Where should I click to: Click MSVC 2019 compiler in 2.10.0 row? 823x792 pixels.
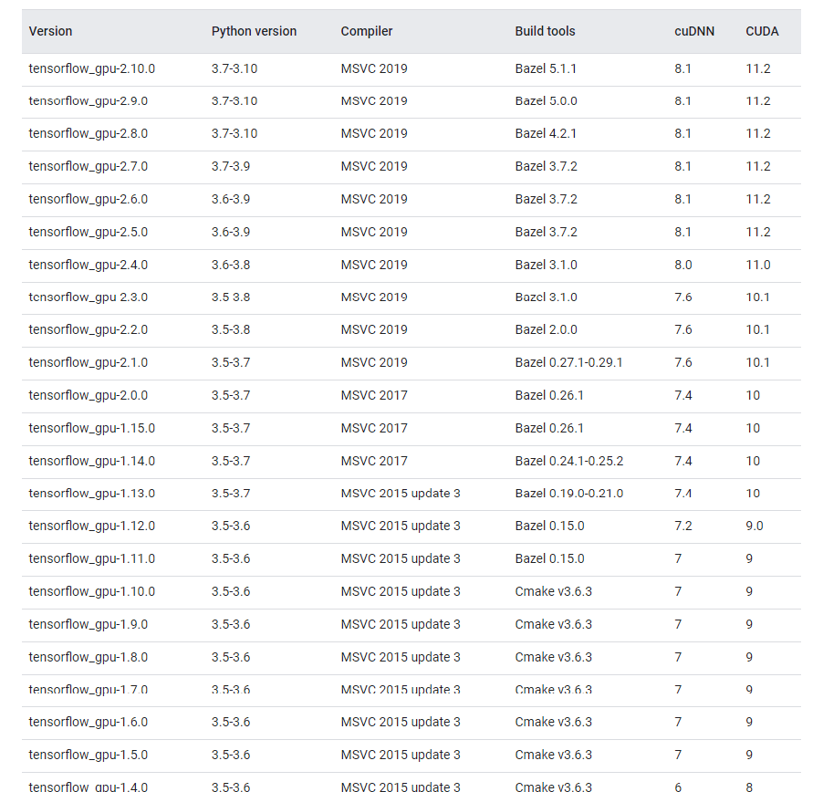[374, 68]
